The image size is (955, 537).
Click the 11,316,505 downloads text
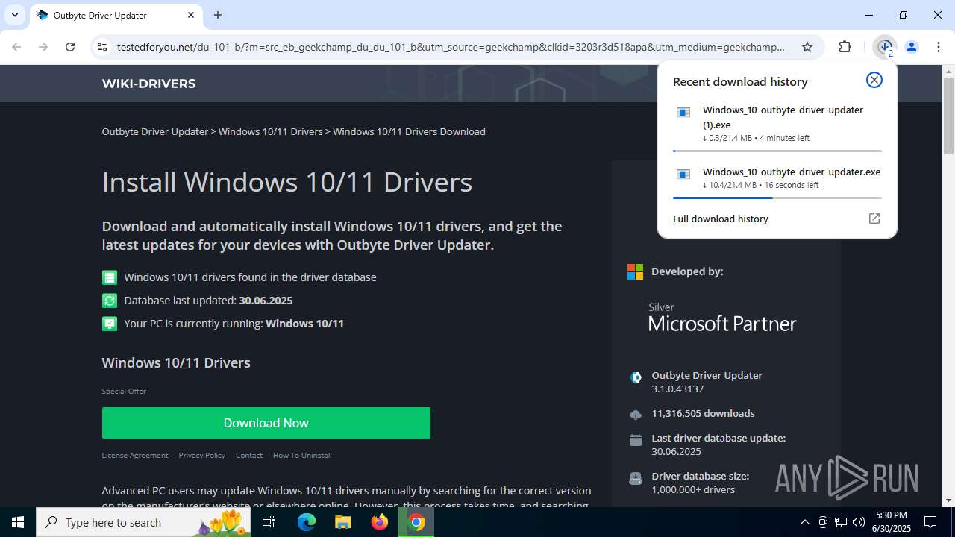tap(703, 413)
